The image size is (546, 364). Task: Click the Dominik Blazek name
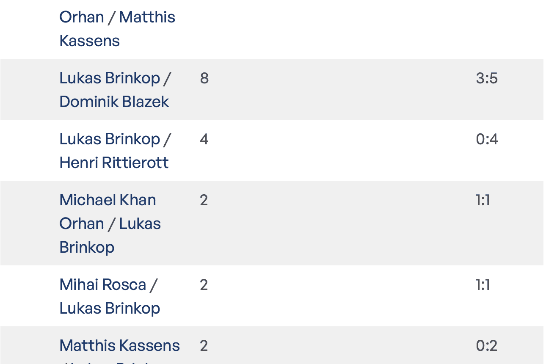tap(114, 102)
